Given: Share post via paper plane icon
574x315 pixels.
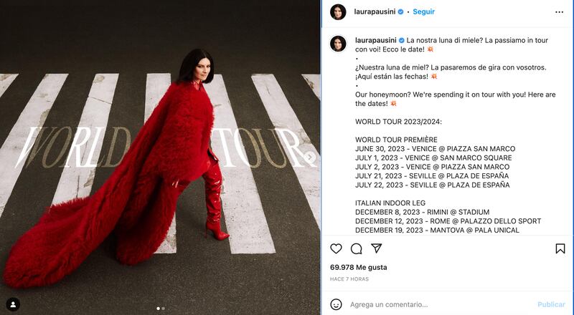Looking at the screenshot, I should click(x=376, y=248).
